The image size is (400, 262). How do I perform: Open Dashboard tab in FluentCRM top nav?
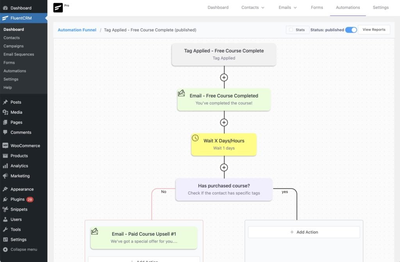(x=218, y=8)
